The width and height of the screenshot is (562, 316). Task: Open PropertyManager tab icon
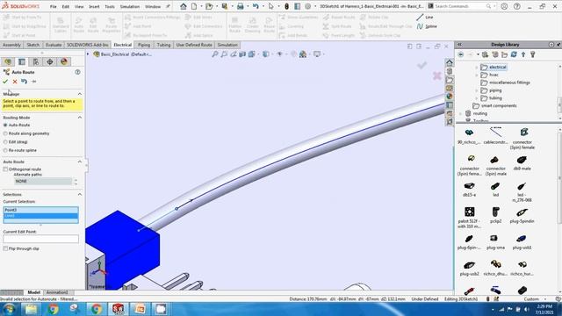tap(22, 61)
